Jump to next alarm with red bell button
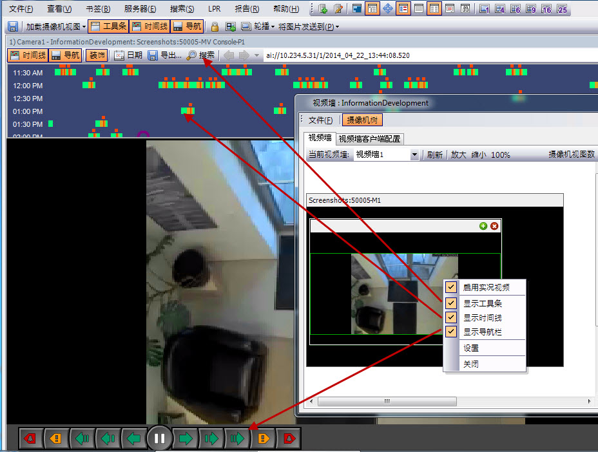This screenshot has width=598, height=452. (x=289, y=439)
